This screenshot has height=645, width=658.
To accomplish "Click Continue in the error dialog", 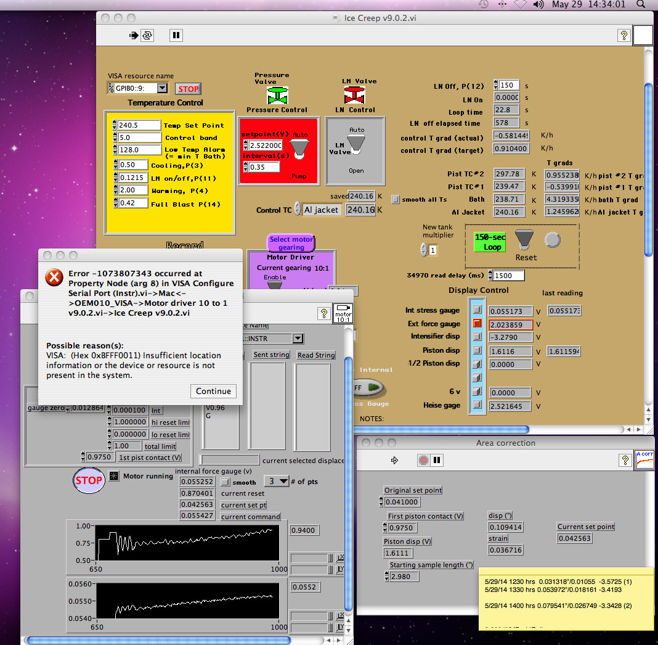I will [x=213, y=391].
